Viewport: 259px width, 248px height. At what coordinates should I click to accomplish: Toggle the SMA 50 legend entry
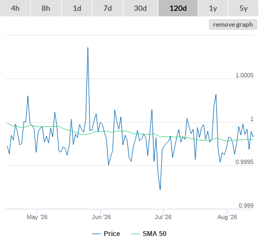click(155, 234)
